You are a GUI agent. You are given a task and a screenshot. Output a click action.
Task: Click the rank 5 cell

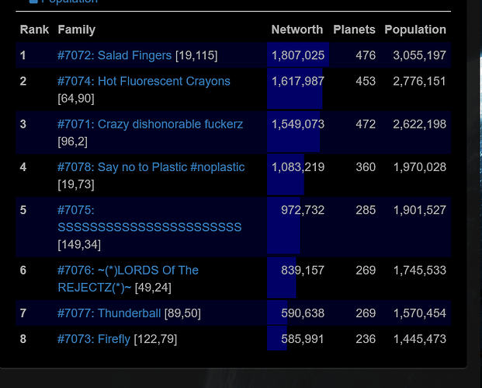pos(23,210)
